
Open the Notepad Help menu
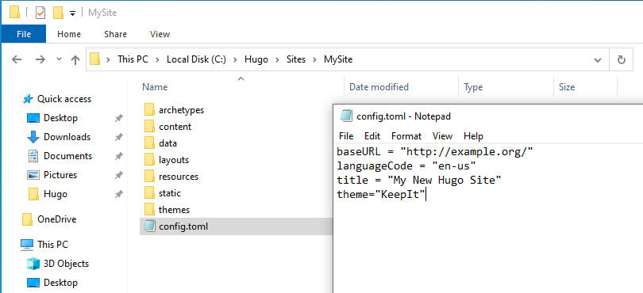[473, 136]
